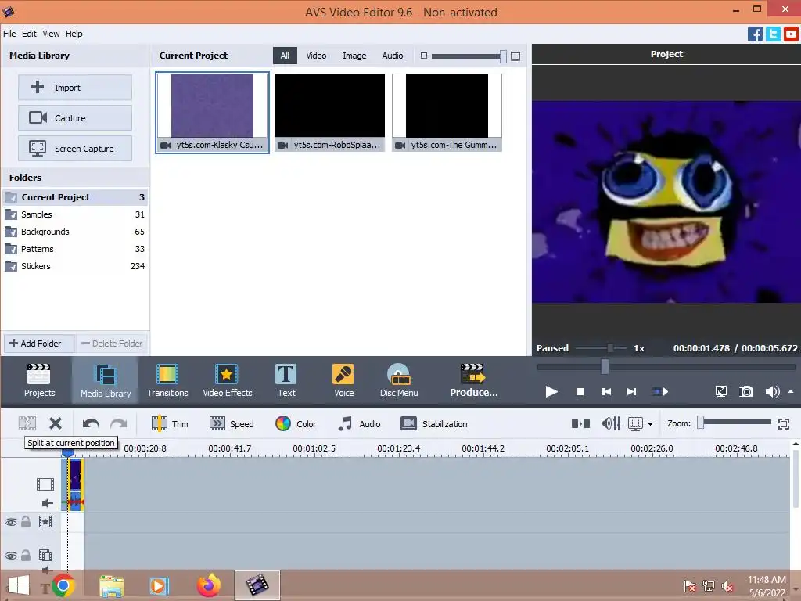Viewport: 801px width, 601px height.
Task: Select the Image media filter tab
Action: (354, 56)
